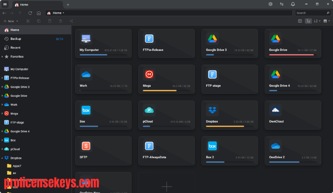The height and width of the screenshot is (193, 333).
Task: Click the BETA label next to Backup
Action: pyautogui.click(x=60, y=39)
